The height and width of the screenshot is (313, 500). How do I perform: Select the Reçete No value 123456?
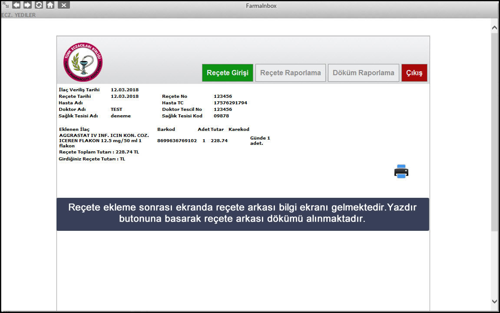pyautogui.click(x=223, y=97)
